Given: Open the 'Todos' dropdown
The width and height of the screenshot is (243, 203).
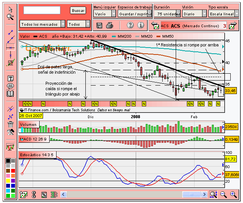Looking at the screenshot, I should [78, 24].
